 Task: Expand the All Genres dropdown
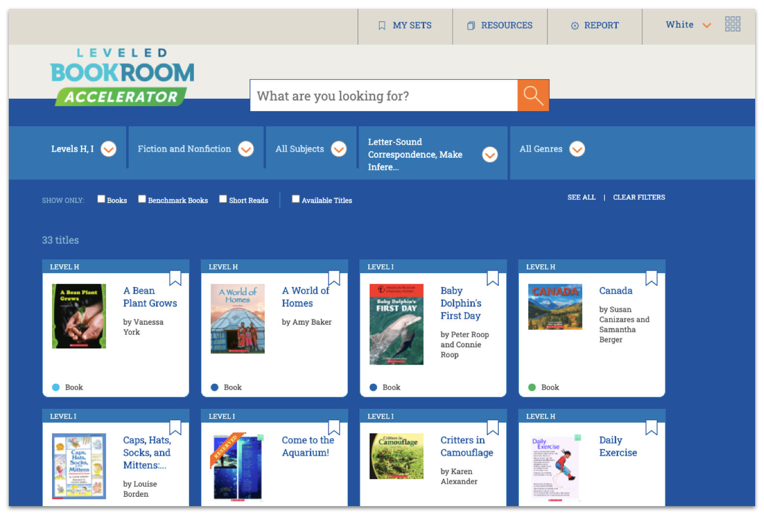click(577, 149)
